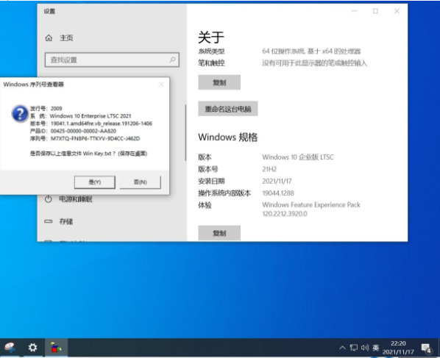Select the 主页 sidebar link
The width and height of the screenshot is (440, 358).
coord(66,37)
